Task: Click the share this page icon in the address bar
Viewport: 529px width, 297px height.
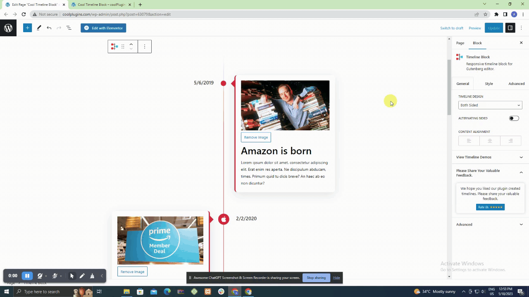Action: (477, 14)
